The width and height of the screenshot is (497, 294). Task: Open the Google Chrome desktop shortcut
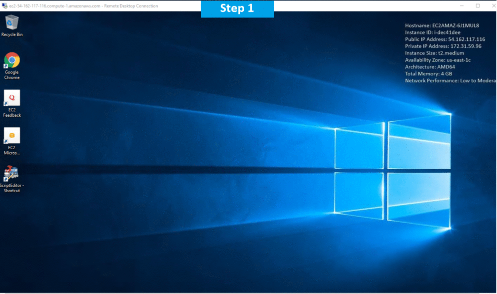[12, 61]
